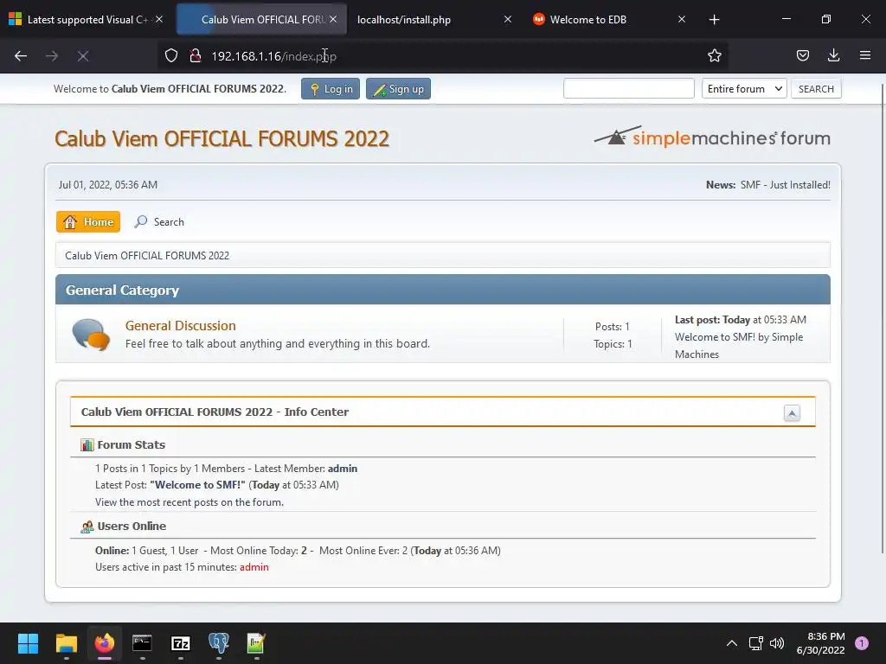Open File Explorer from the taskbar

point(66,643)
